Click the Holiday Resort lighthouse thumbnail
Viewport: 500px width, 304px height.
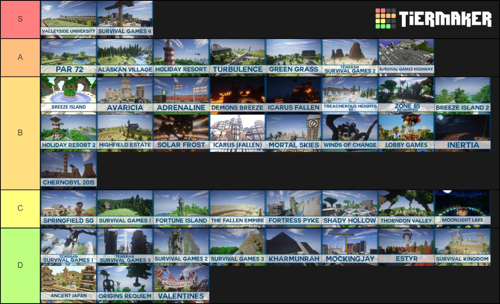(x=181, y=57)
